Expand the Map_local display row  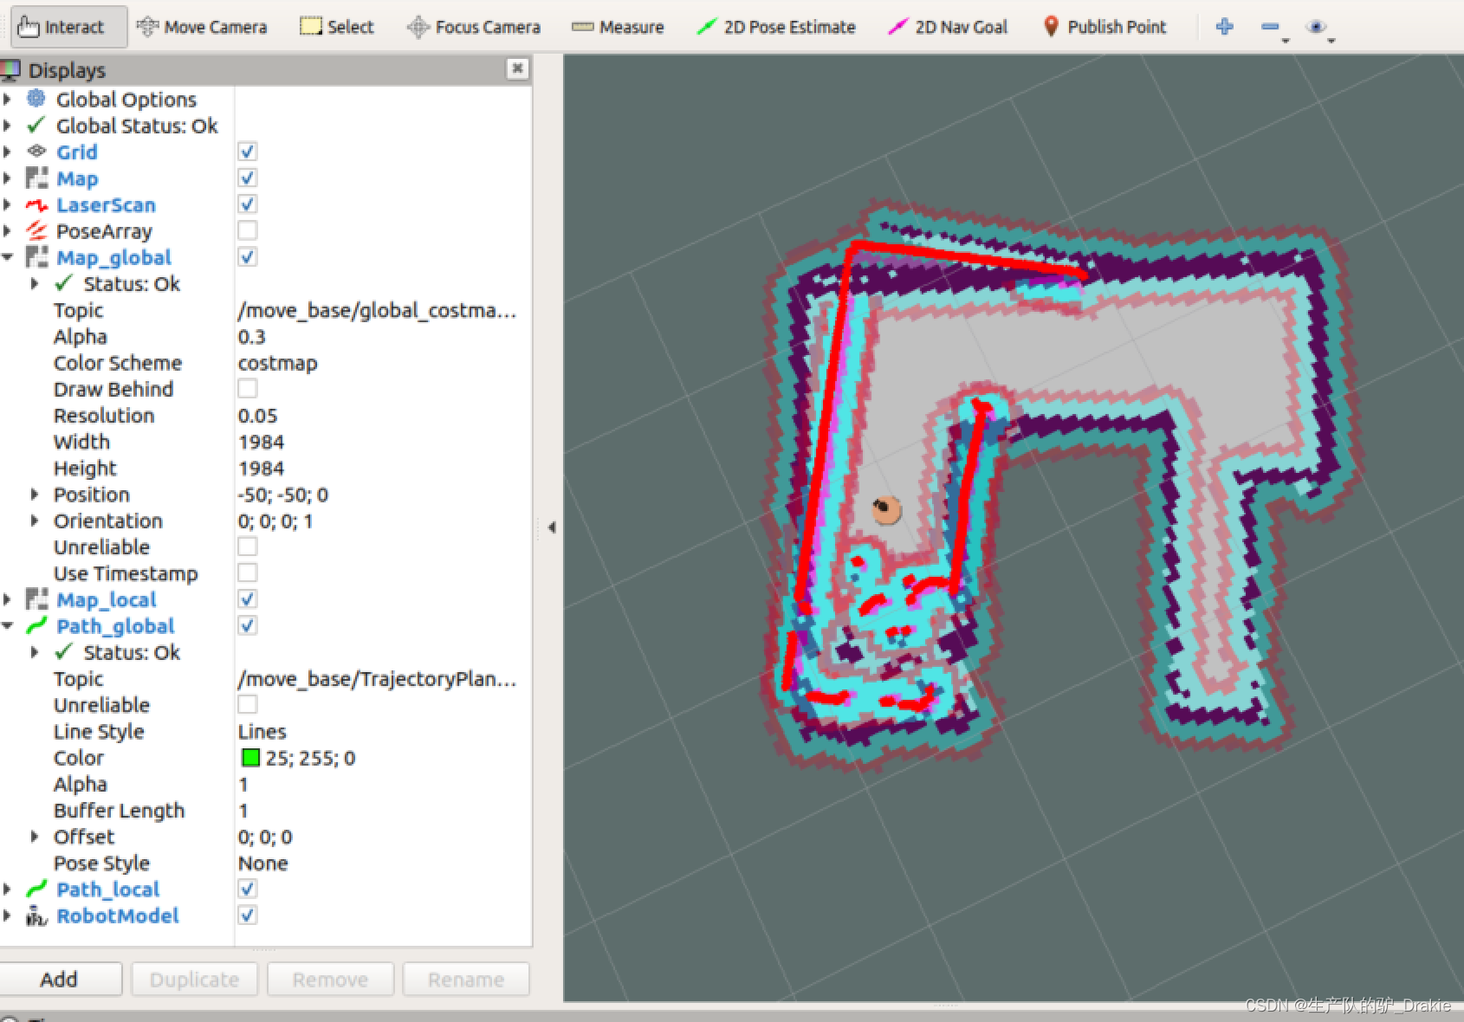(7, 599)
